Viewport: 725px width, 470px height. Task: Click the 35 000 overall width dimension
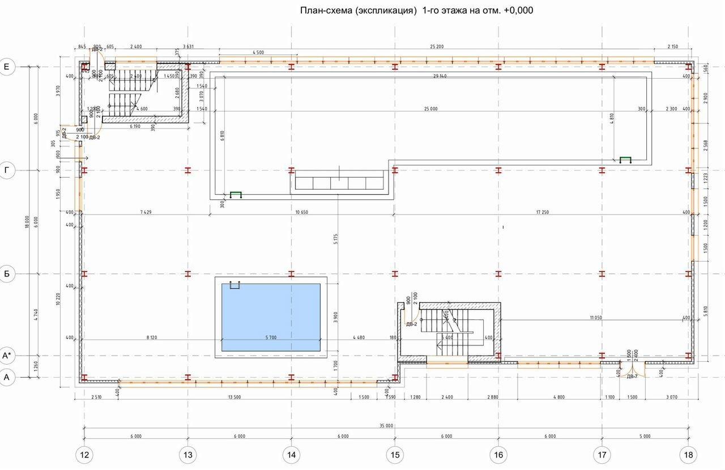point(385,425)
